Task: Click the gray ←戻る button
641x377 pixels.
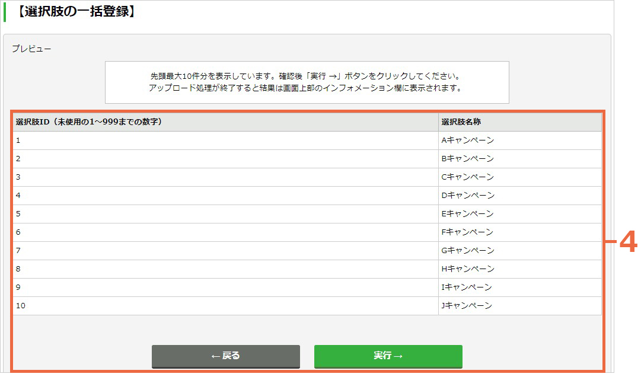Action: pyautogui.click(x=226, y=356)
